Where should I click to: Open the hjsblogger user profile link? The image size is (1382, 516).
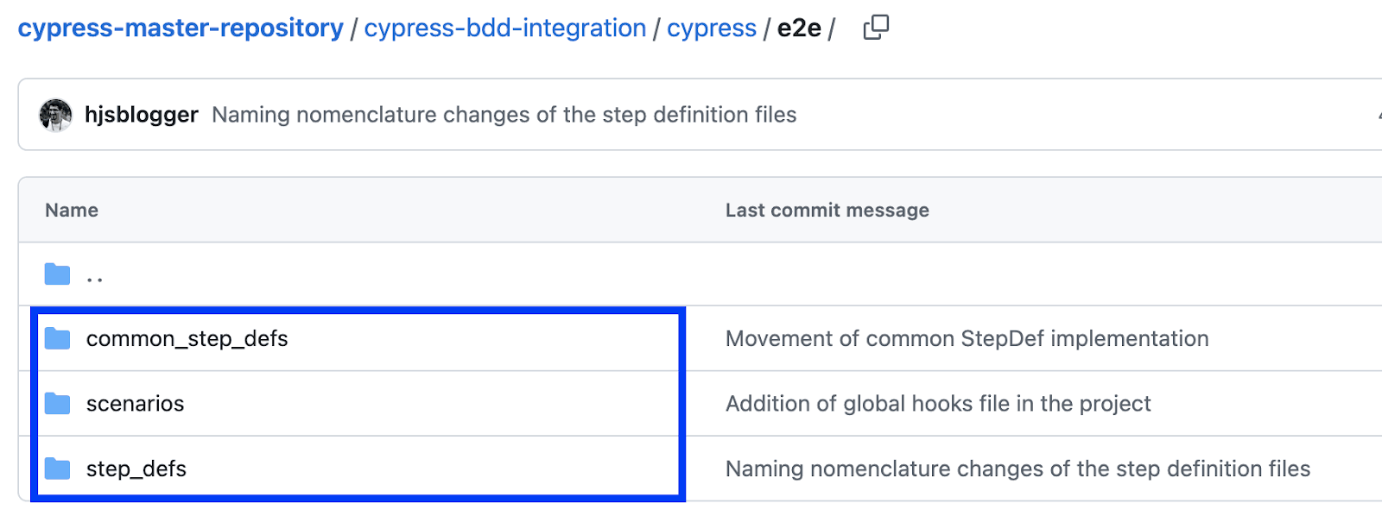coord(142,115)
